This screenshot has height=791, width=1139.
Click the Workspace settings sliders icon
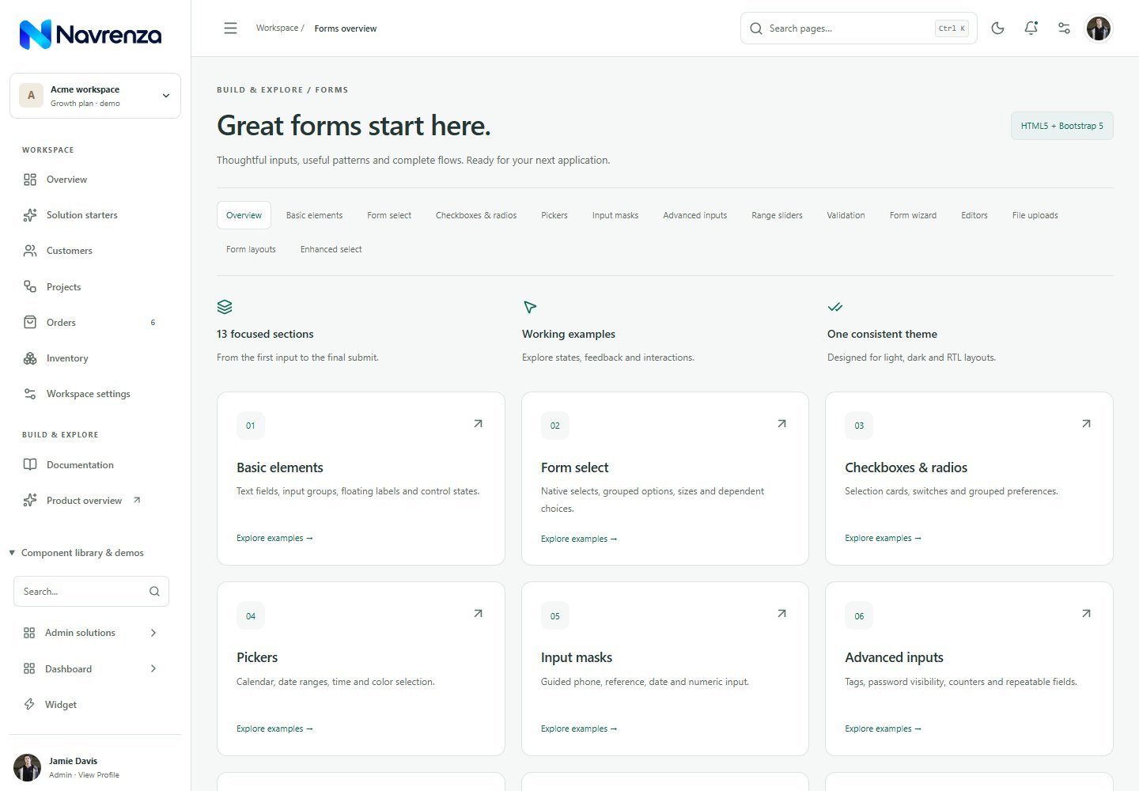point(30,394)
